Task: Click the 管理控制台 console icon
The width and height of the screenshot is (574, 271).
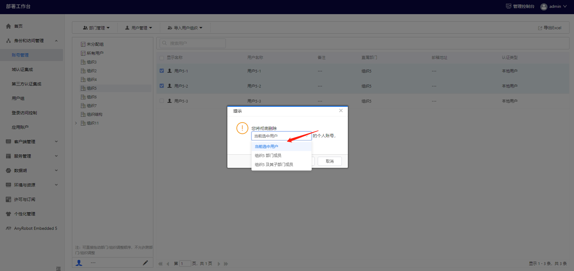Action: pos(509,6)
